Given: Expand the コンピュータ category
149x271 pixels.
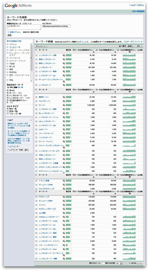Looking at the screenshot, I should (x=8, y=47).
